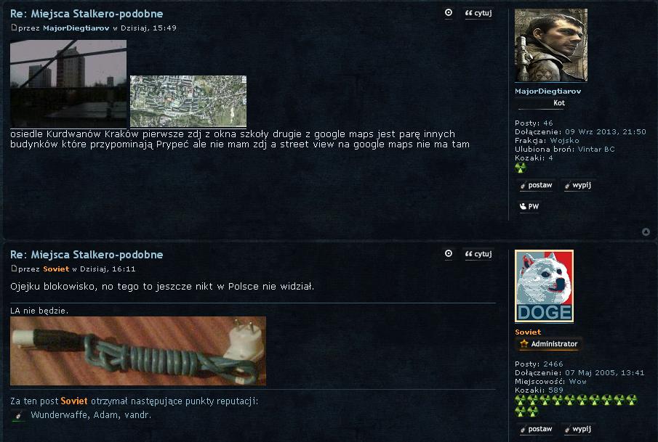Open MajorDiegtiarov username link under avatar

548,91
